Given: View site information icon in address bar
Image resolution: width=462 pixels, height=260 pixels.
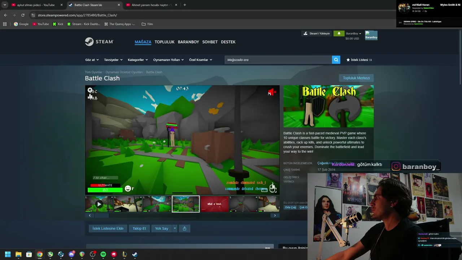Looking at the screenshot, I should [x=33, y=15].
